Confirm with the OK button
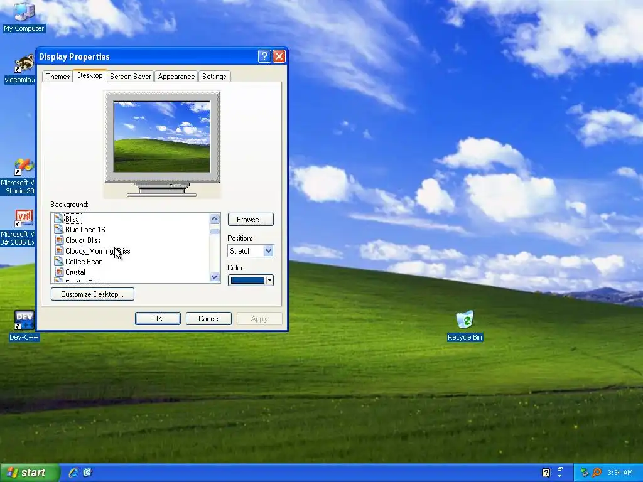643x482 pixels. click(158, 318)
